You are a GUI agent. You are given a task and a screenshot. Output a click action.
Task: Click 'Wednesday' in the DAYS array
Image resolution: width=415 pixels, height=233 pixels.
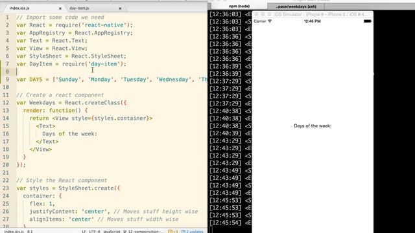point(174,80)
